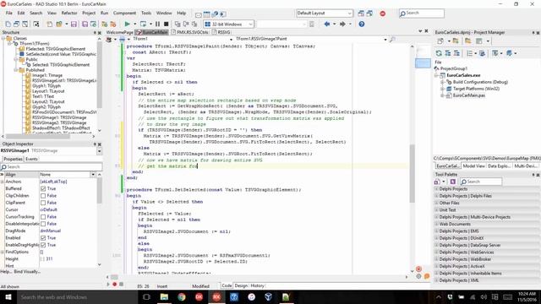Click the Collapse All icon in Project Manager

(456, 53)
